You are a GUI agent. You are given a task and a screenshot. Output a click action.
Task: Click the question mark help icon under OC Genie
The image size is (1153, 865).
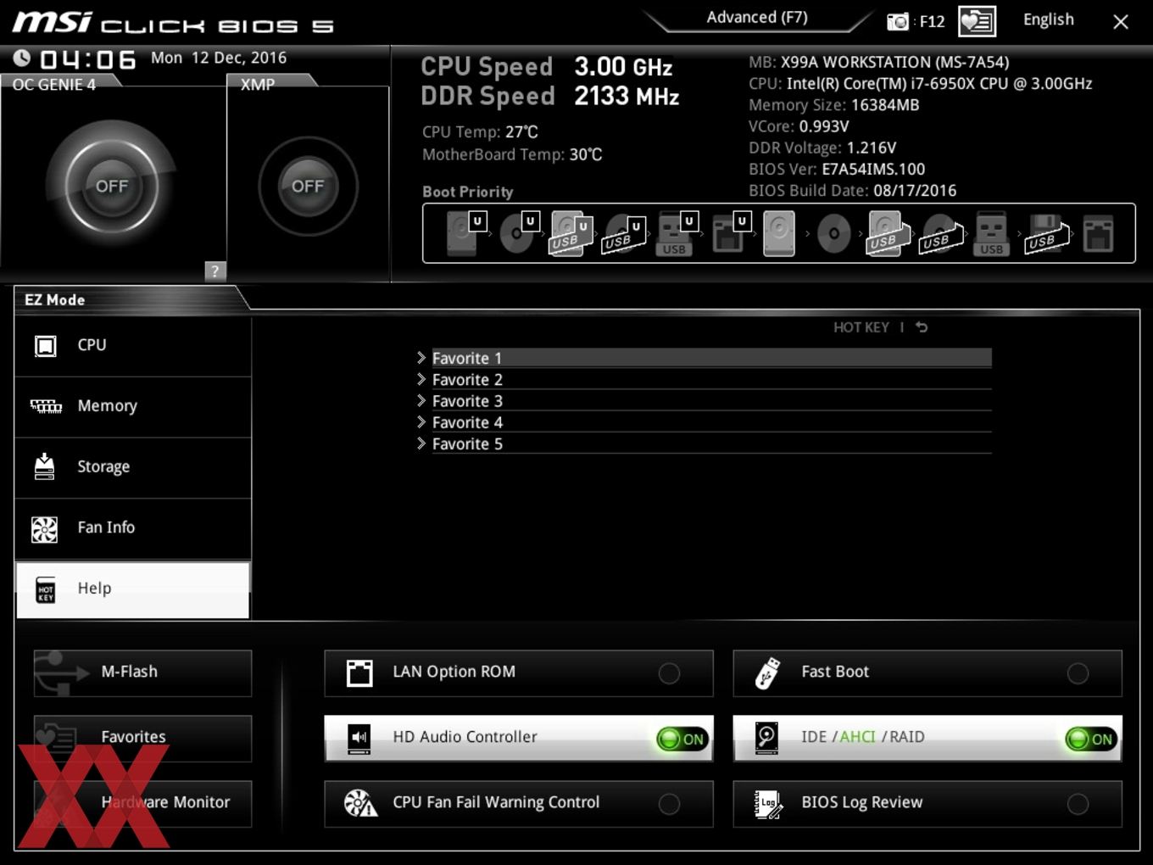[x=215, y=271]
